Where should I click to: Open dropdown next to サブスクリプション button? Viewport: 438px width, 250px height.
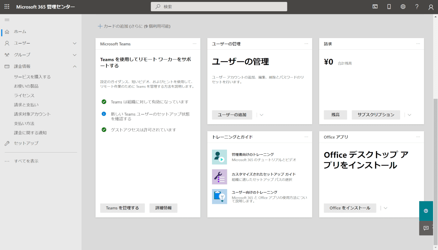(x=410, y=115)
